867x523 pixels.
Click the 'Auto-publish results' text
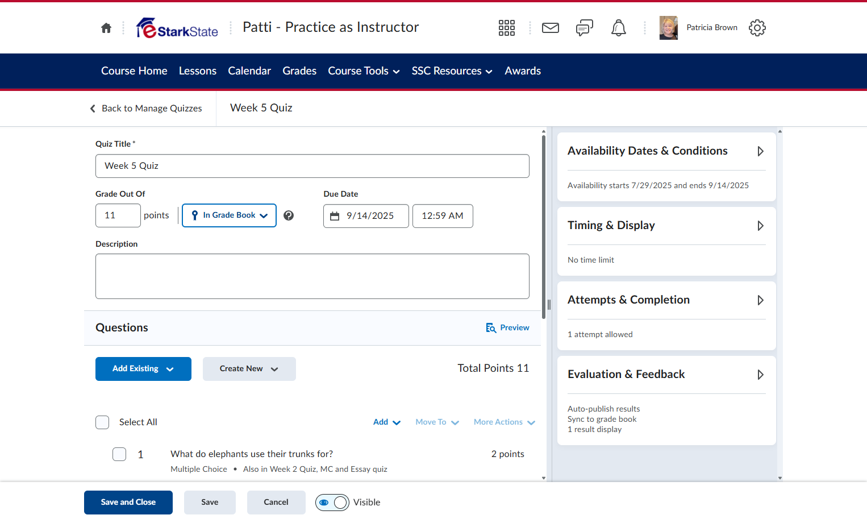pyautogui.click(x=603, y=409)
